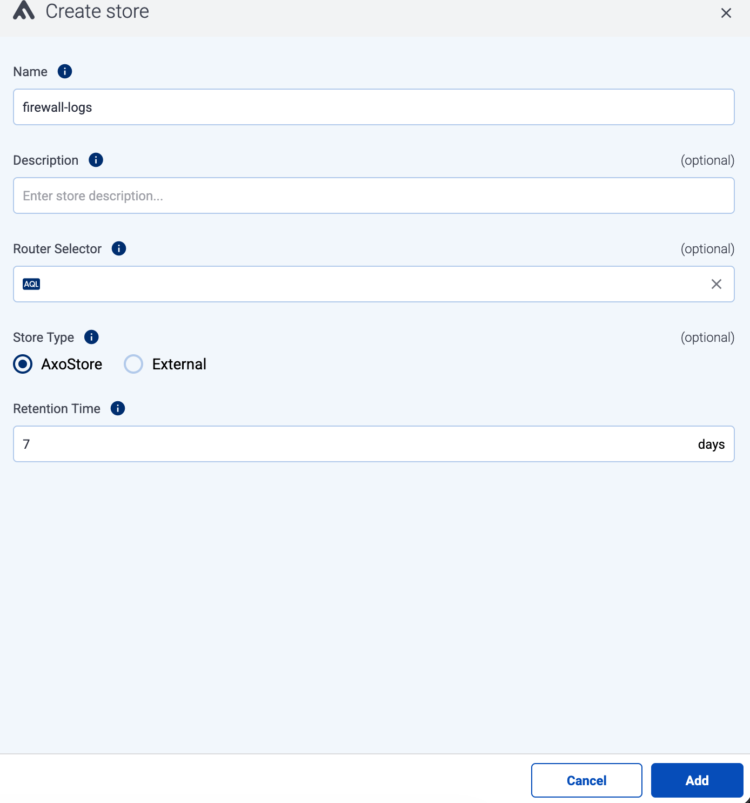Click the info icon next to Name
Viewport: 750px width, 803px height.
[64, 71]
